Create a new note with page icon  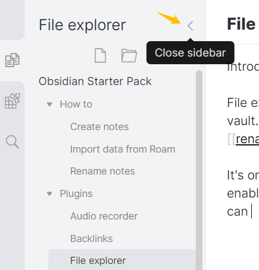100,55
